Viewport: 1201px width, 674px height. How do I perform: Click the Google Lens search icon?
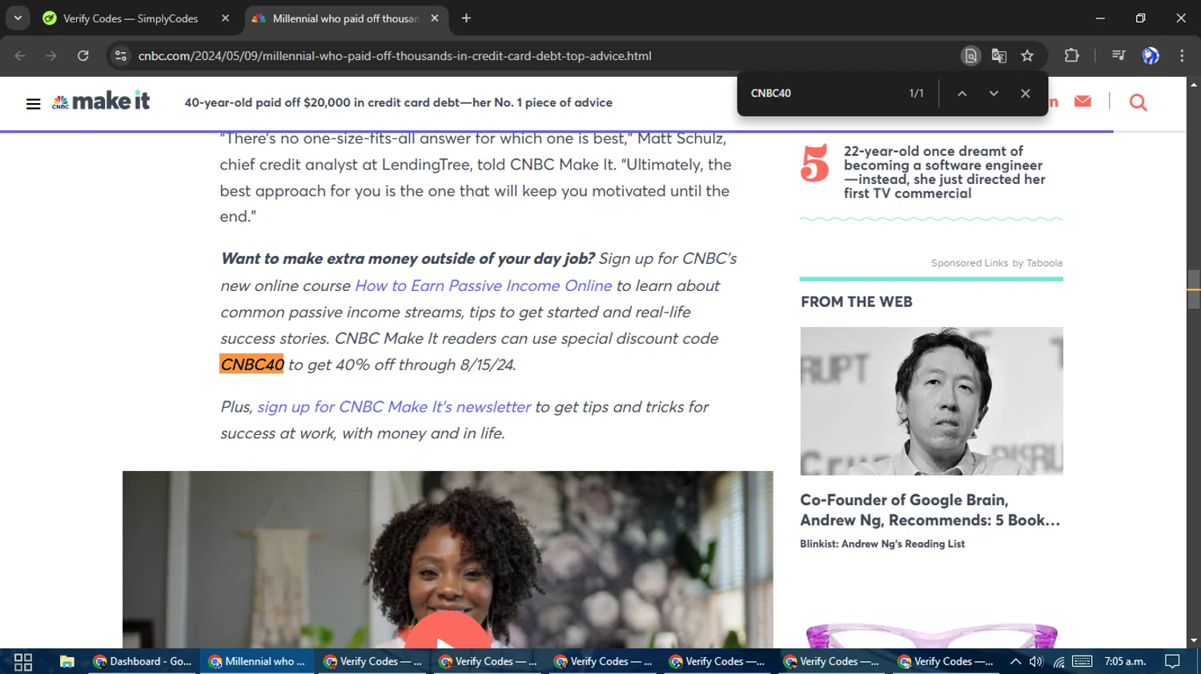[x=970, y=56]
